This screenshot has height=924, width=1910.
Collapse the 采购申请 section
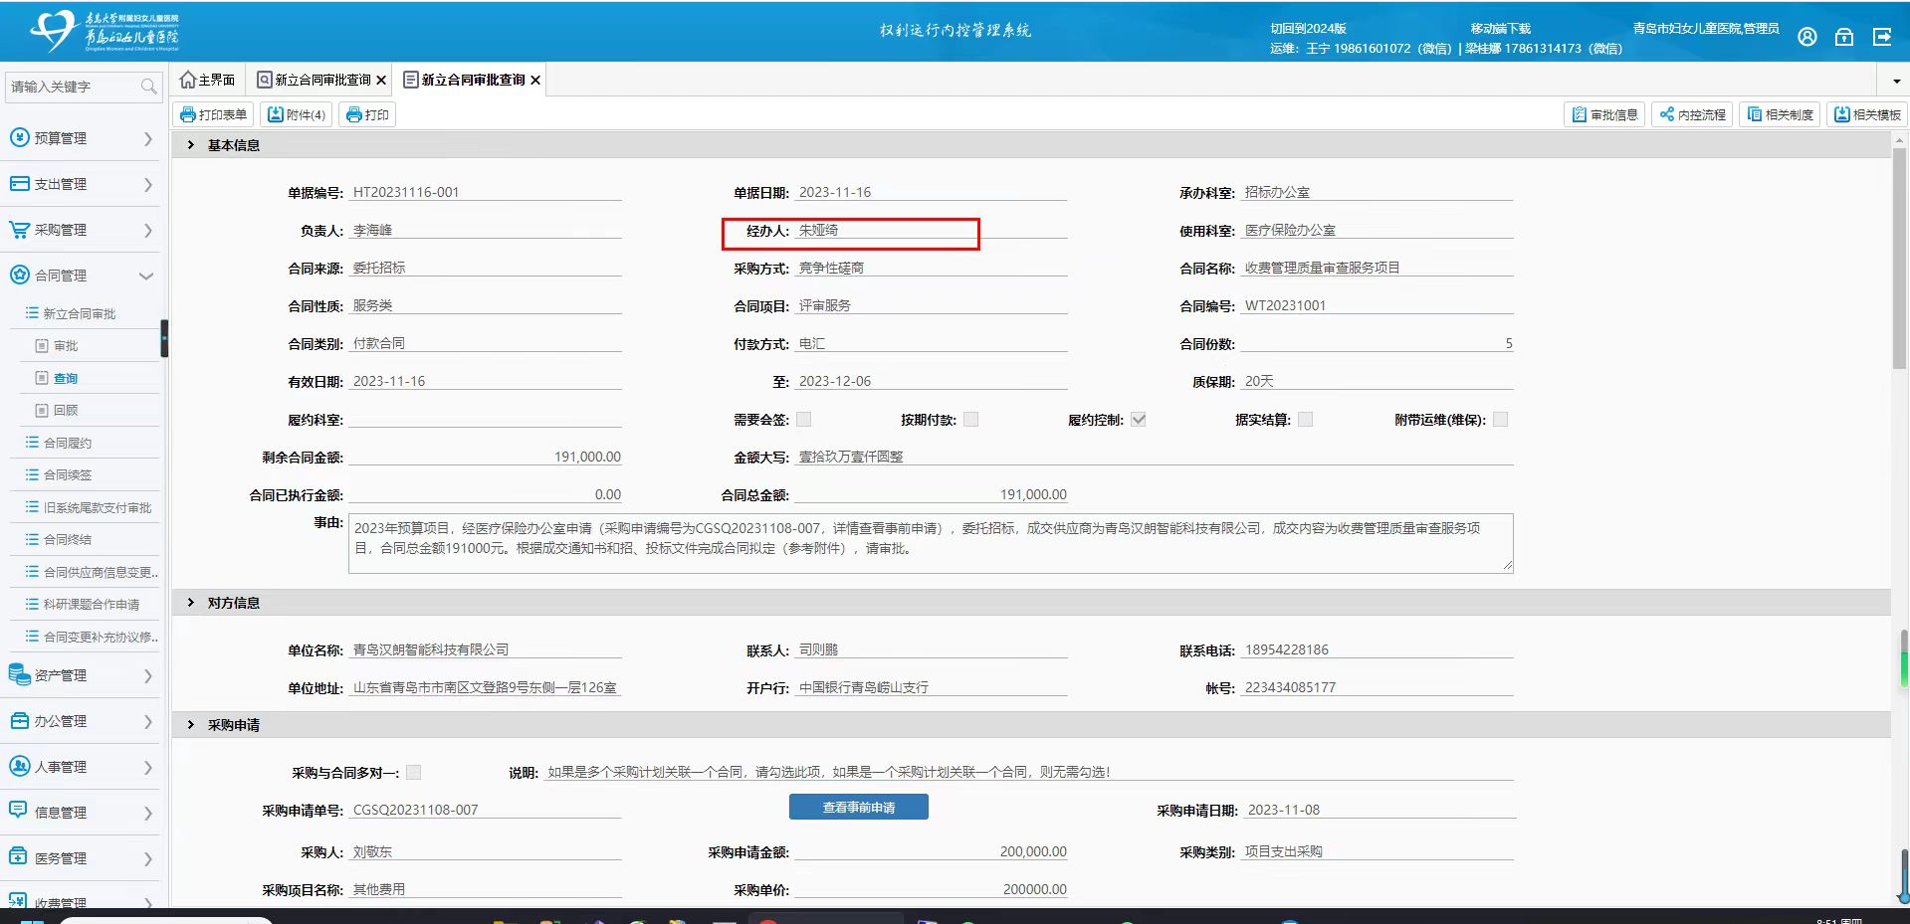click(190, 725)
